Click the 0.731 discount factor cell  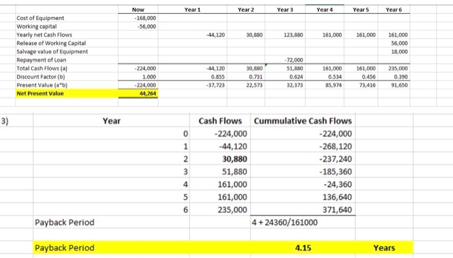pos(256,76)
